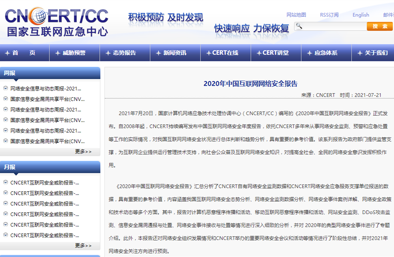Click the magnifier icon in search box
Image resolution: width=394 pixels, height=257 pixels.
point(299,26)
